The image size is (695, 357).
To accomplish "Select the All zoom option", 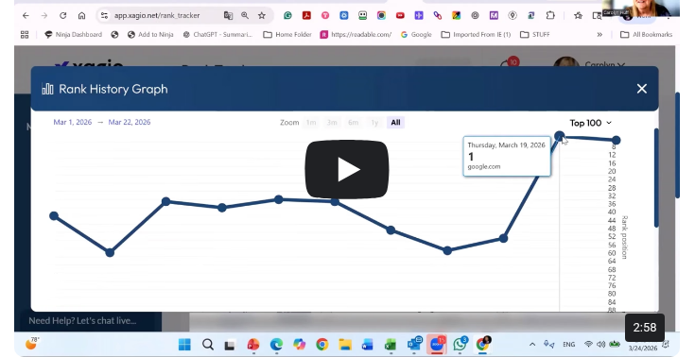I will tap(395, 122).
